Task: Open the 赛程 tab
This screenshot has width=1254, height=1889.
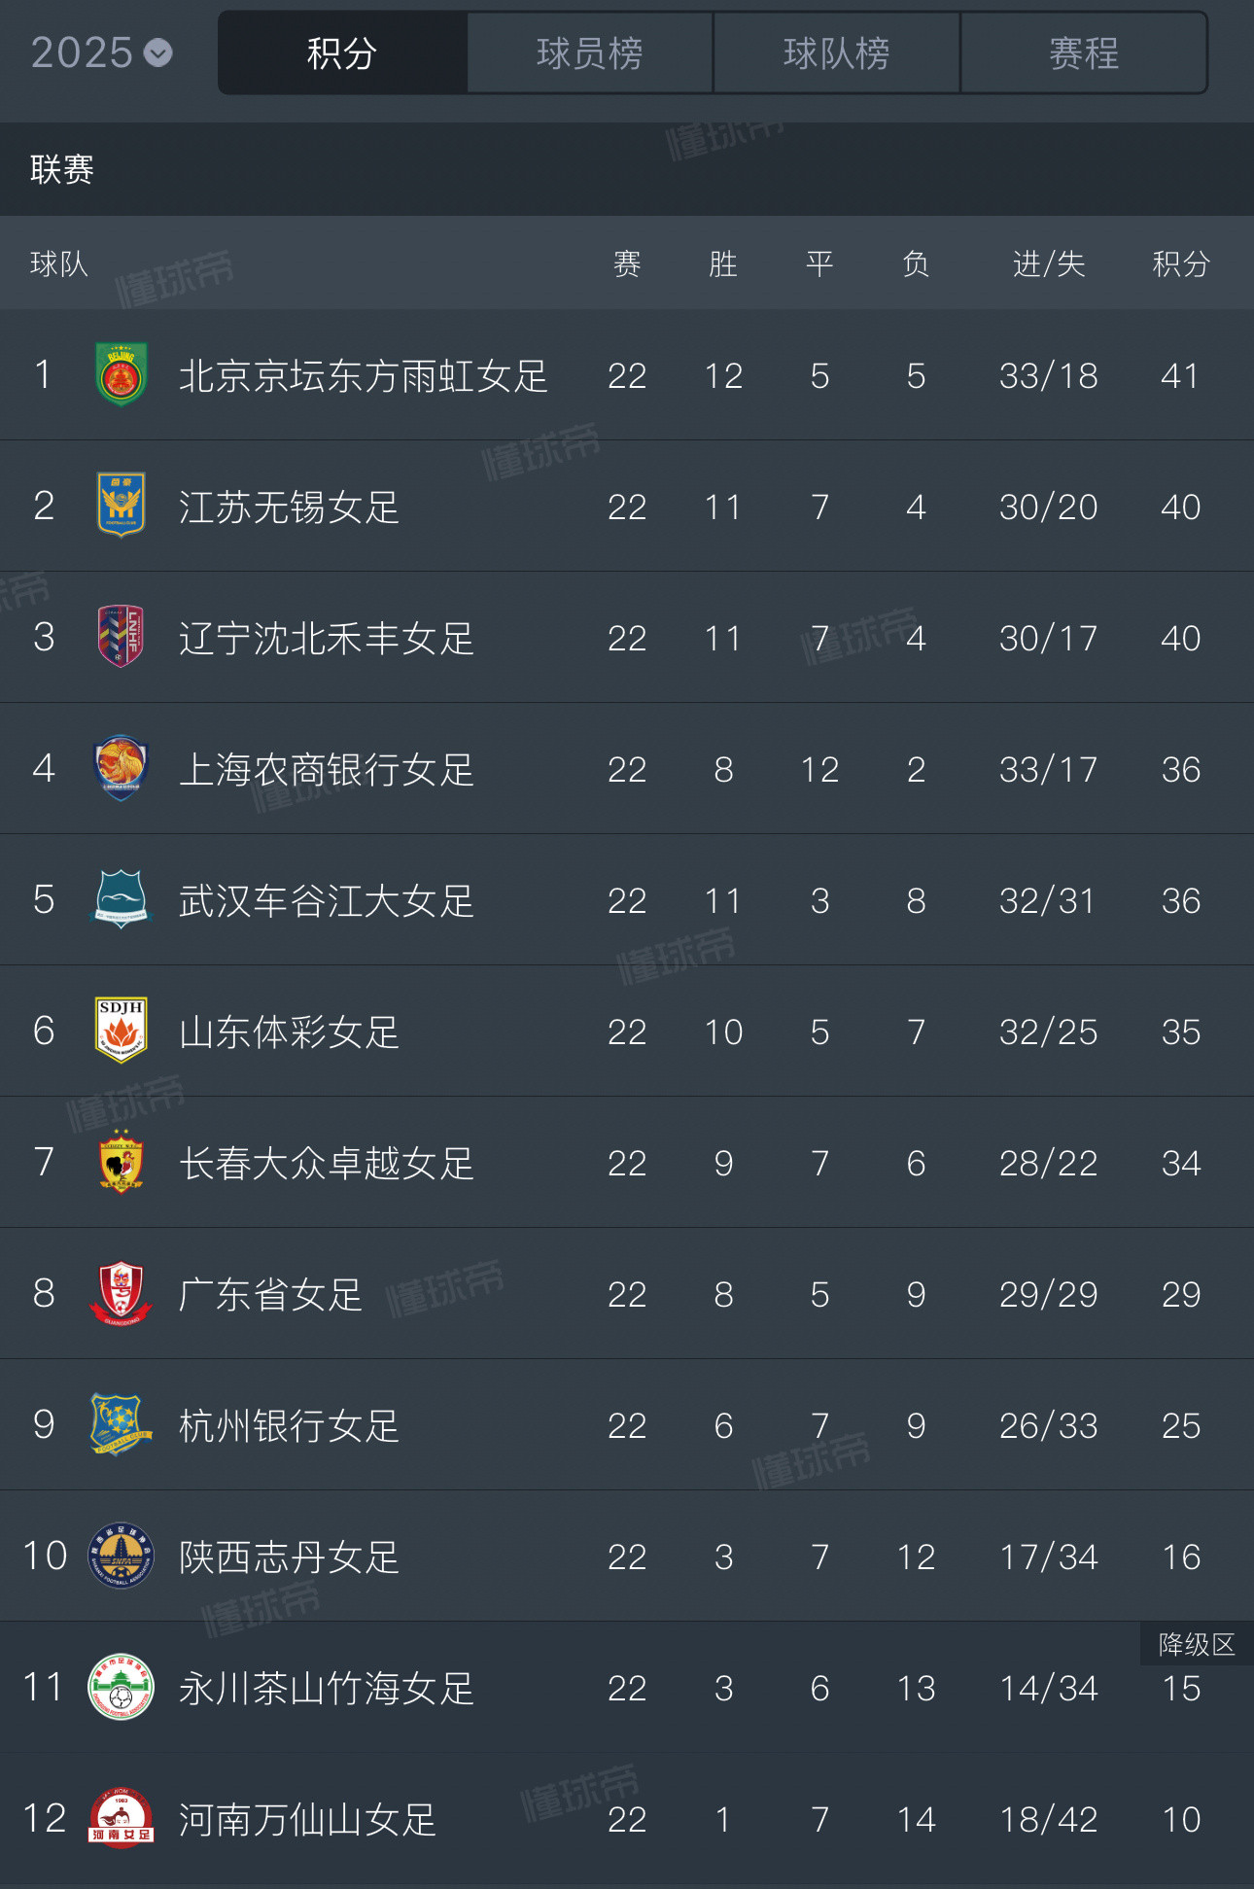Action: [x=1084, y=53]
